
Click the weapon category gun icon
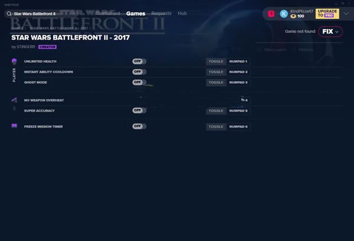point(14,100)
